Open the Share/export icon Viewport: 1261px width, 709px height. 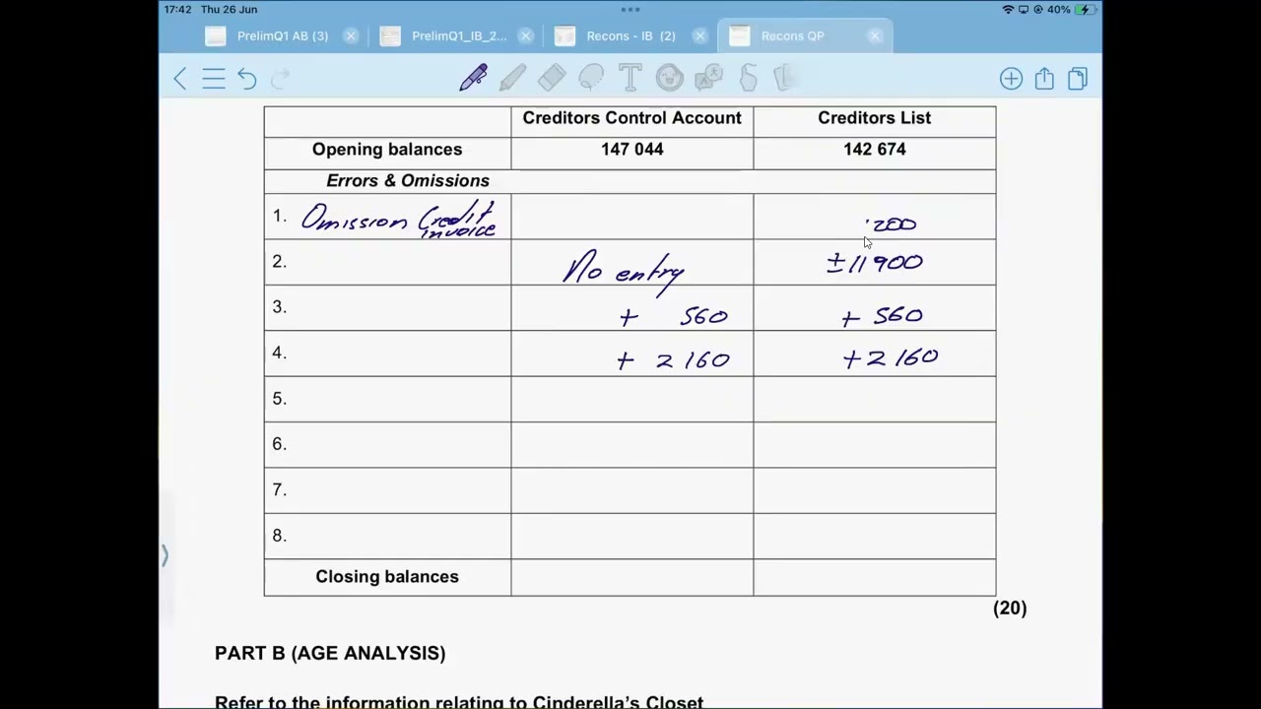(1044, 79)
